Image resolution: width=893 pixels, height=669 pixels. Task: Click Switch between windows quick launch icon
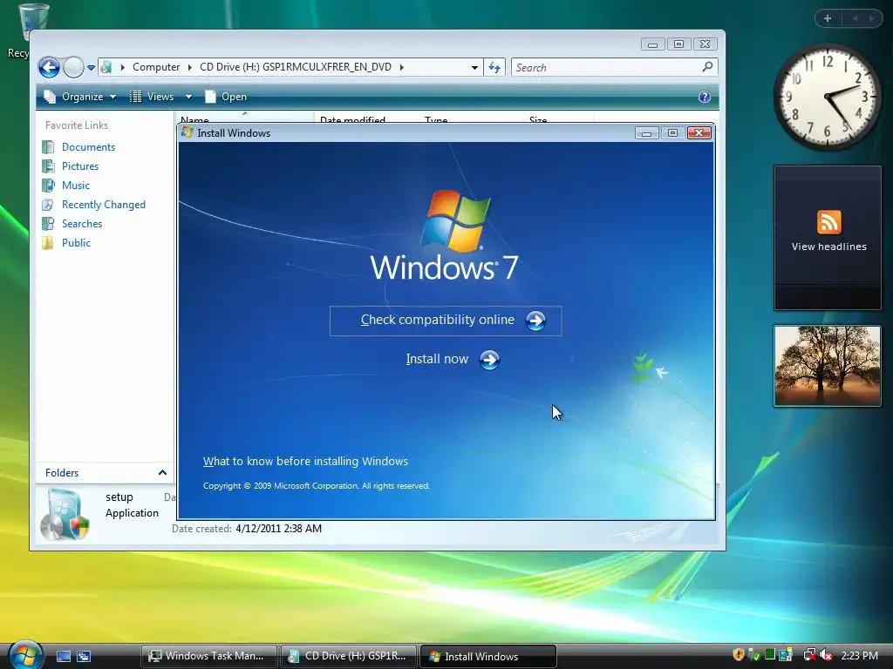click(84, 657)
